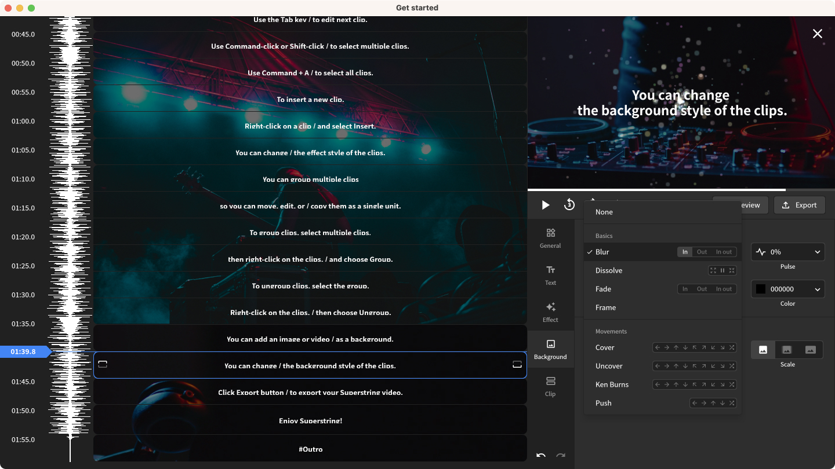This screenshot has height=469, width=835.
Task: Set Fade transition to In out
Action: (x=724, y=289)
